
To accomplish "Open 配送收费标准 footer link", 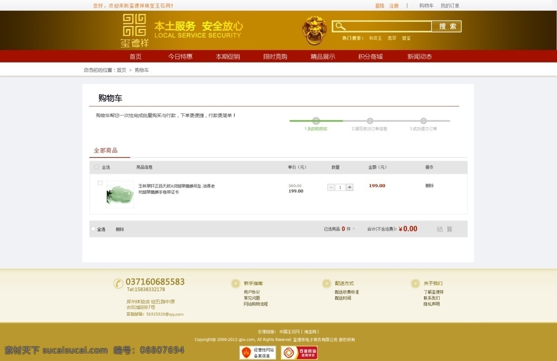I will pyautogui.click(x=347, y=292).
